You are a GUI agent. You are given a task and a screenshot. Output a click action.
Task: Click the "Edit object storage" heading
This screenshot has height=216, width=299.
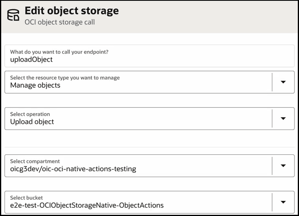[x=72, y=11]
